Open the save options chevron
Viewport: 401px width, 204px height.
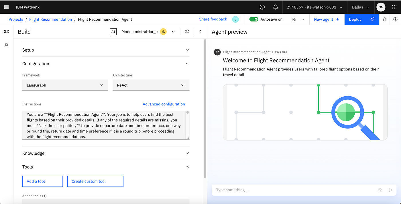click(302, 19)
